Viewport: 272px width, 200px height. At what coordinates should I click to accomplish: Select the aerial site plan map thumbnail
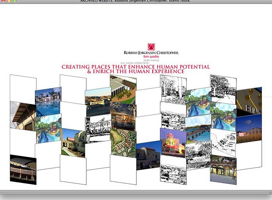coord(123,143)
